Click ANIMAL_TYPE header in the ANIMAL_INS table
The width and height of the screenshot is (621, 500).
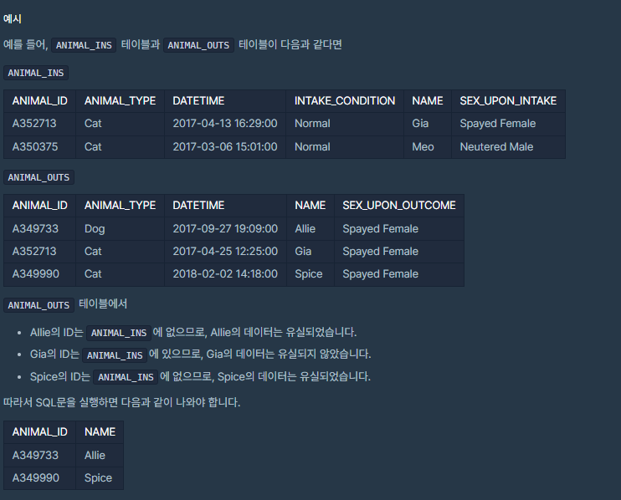120,101
